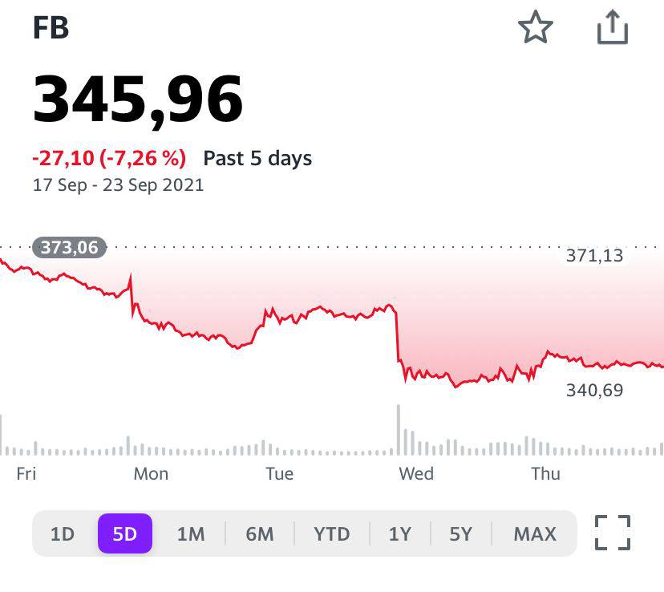Add FB to watchlist with star icon
This screenshot has height=592, width=664.
(x=535, y=29)
